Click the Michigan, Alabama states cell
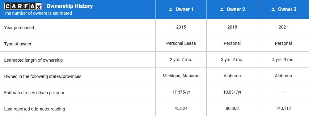 [181, 76]
